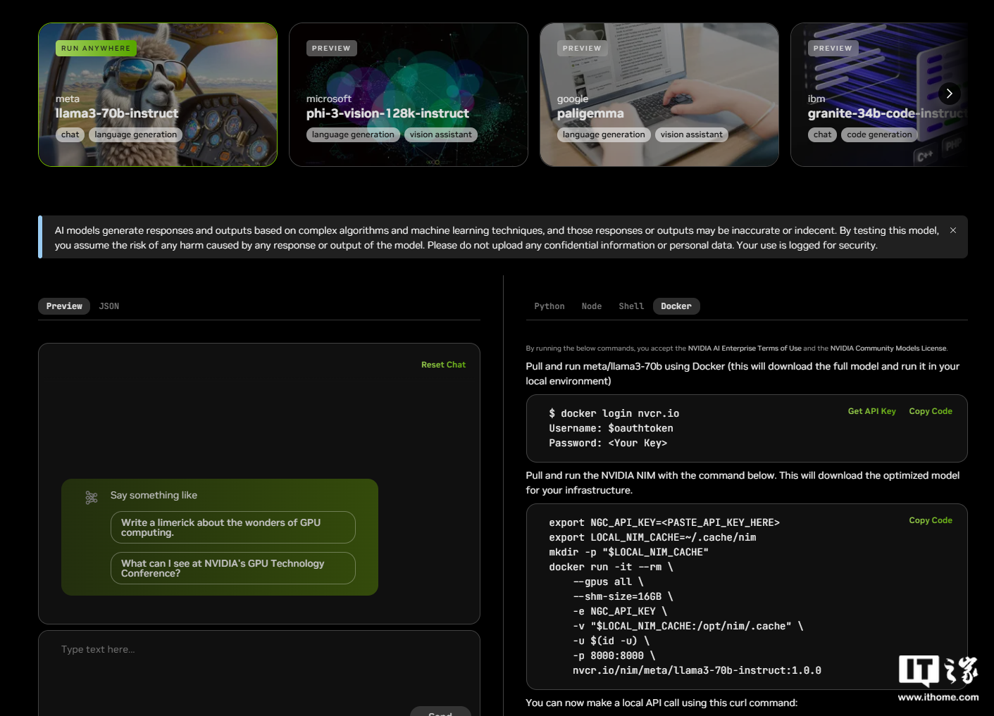Open the llama3-70b-instruct model card
Screen dimensions: 994x716
158,95
